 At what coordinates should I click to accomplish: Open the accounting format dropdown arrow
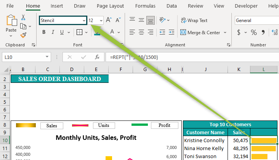(x=246, y=32)
